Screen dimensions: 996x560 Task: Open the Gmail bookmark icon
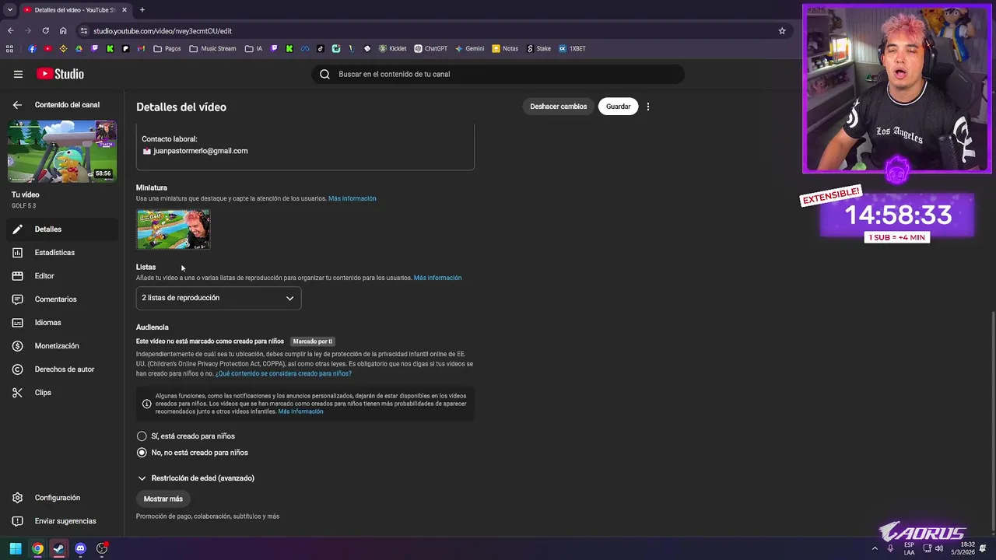(141, 48)
